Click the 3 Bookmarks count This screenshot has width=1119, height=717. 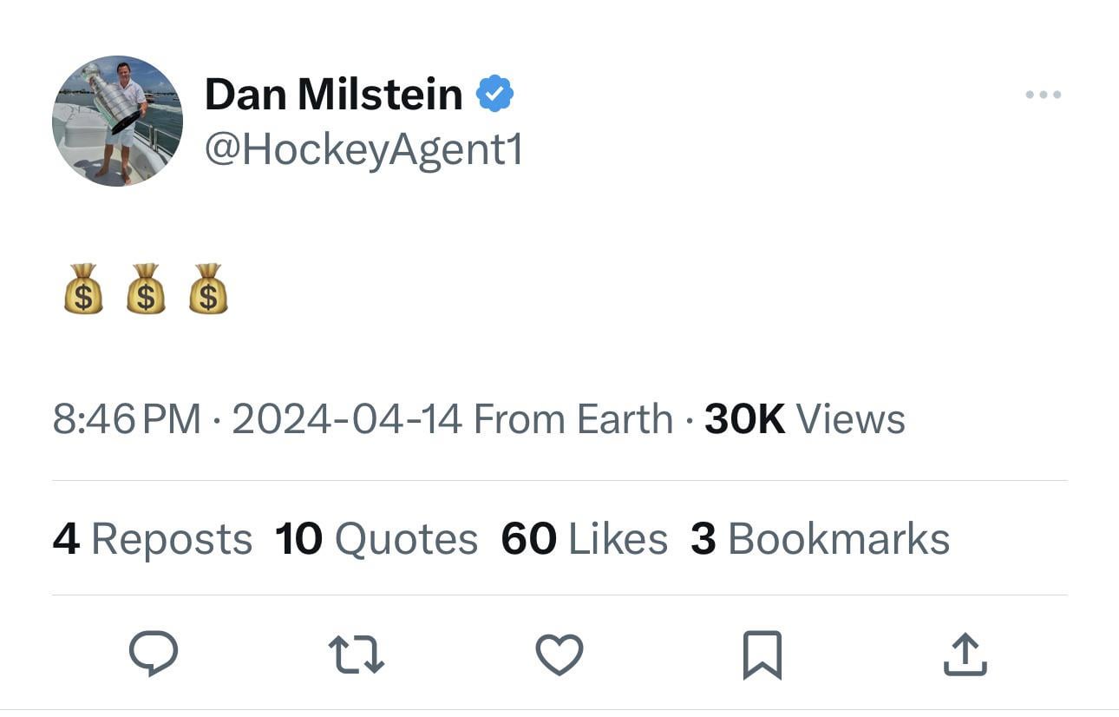click(x=821, y=539)
